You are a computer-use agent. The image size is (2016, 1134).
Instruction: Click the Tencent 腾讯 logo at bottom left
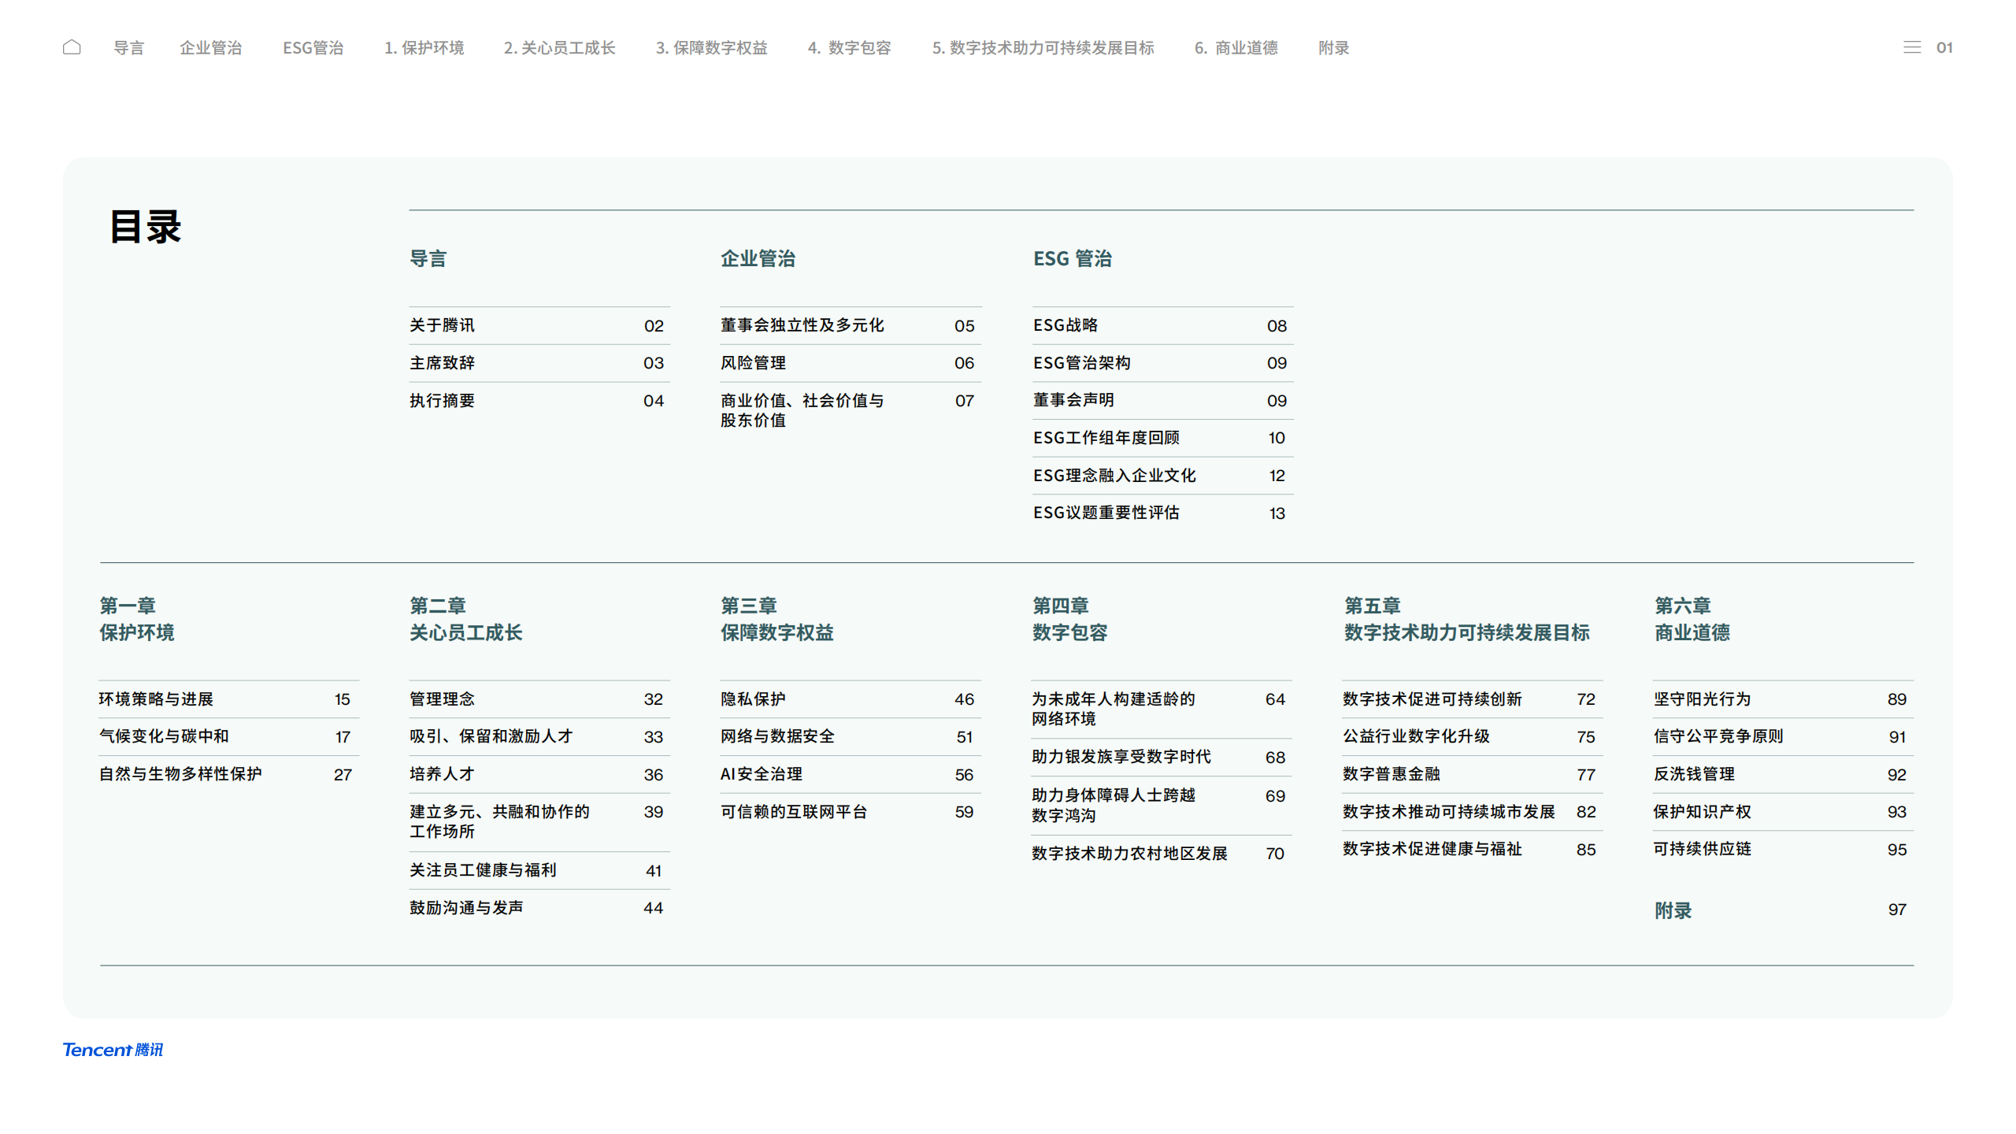click(113, 1049)
